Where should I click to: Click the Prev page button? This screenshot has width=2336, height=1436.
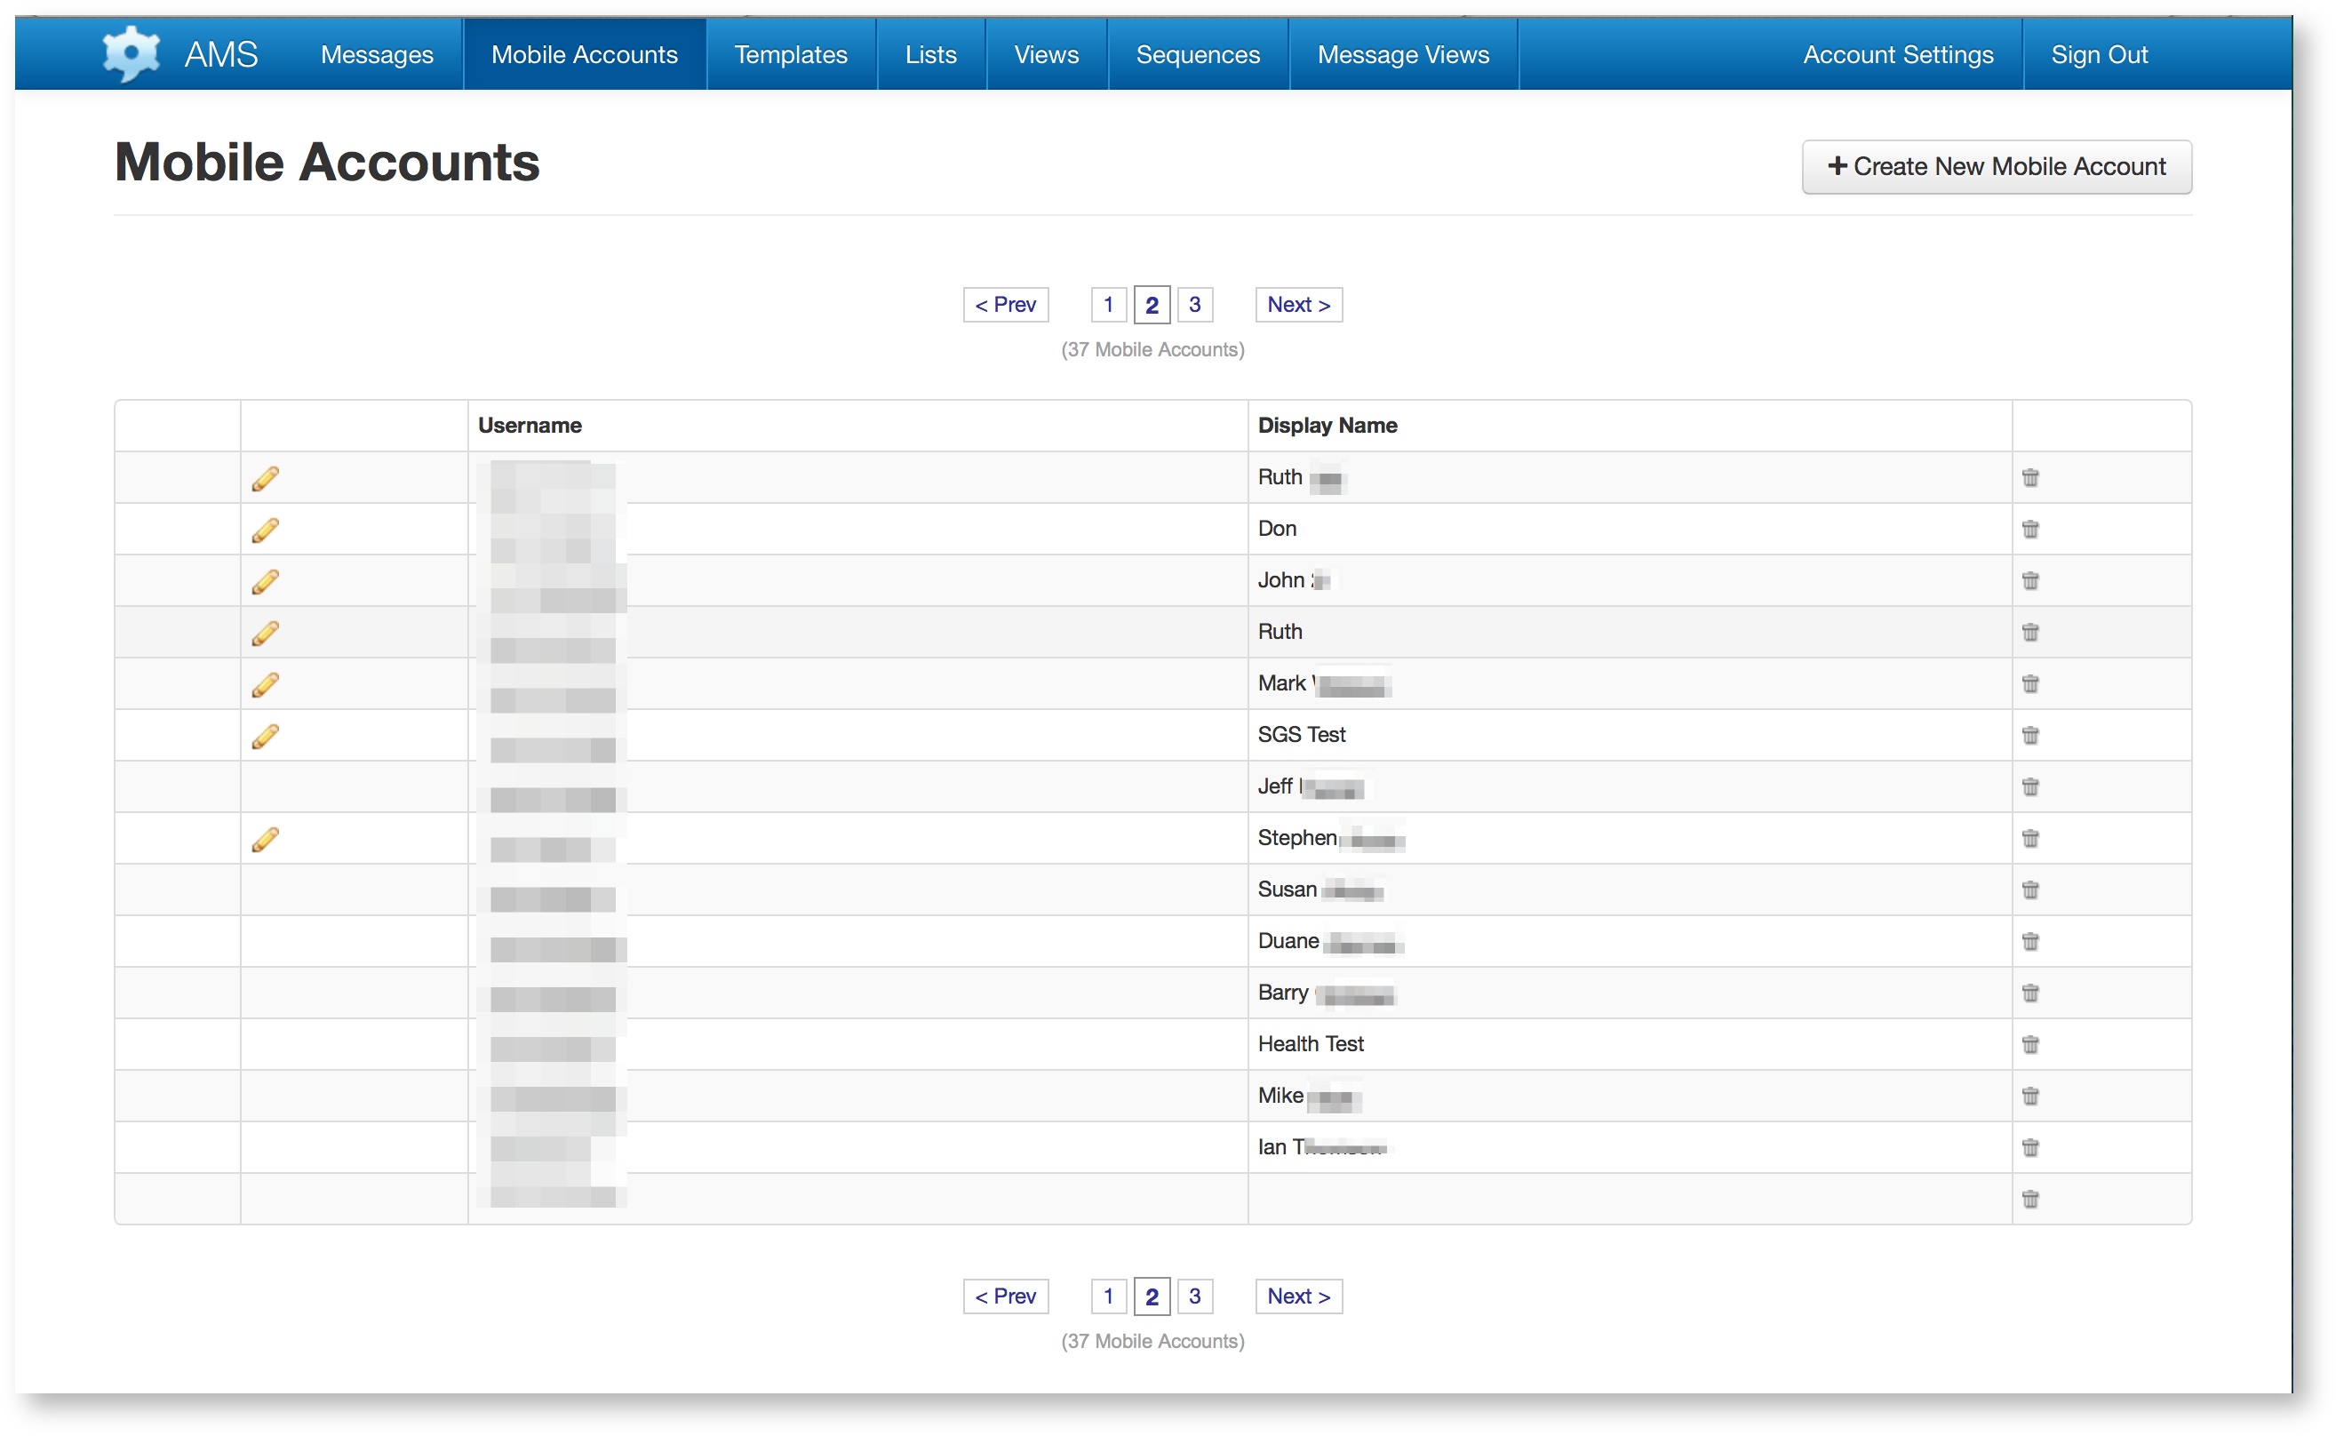[1003, 304]
